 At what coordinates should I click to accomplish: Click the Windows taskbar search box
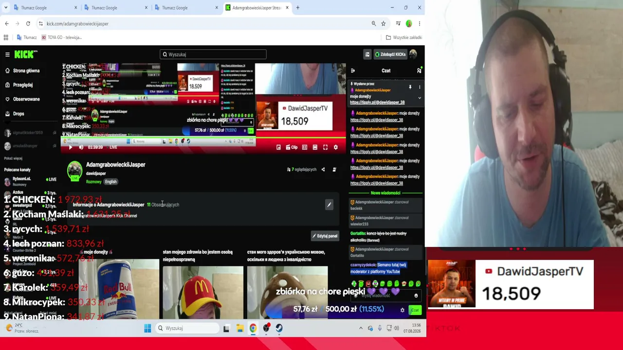[x=187, y=328]
